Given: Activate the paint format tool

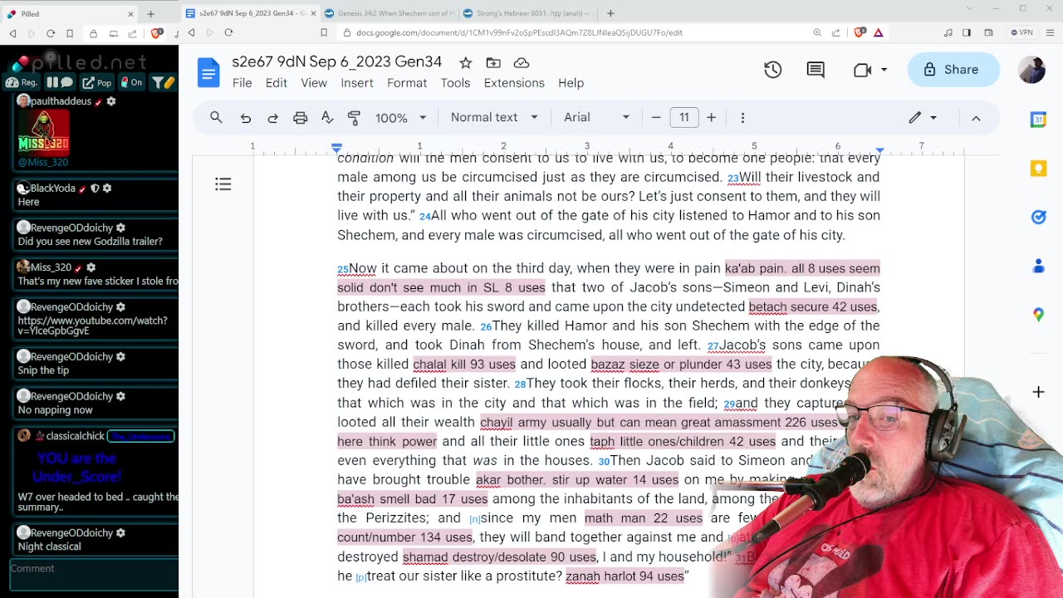Looking at the screenshot, I should coord(355,118).
